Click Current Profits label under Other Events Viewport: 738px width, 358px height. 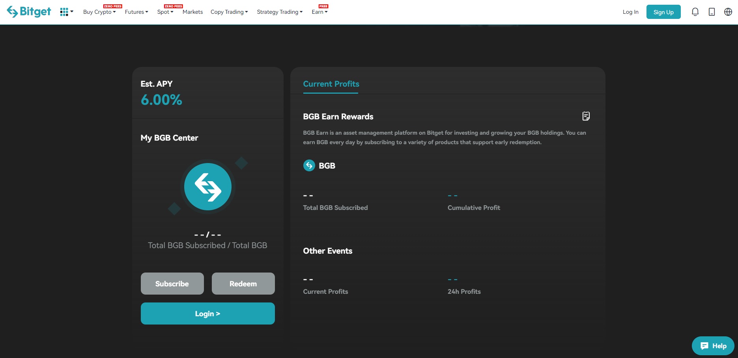point(325,291)
